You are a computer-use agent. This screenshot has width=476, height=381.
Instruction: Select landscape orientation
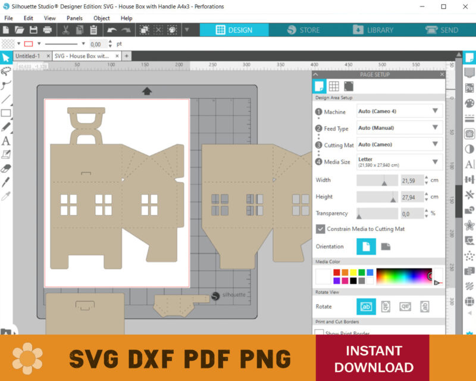coord(386,246)
